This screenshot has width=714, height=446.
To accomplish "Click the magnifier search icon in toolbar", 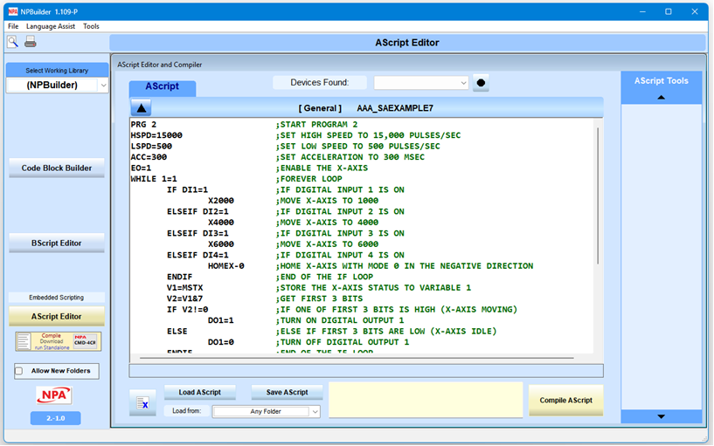I will (13, 42).
